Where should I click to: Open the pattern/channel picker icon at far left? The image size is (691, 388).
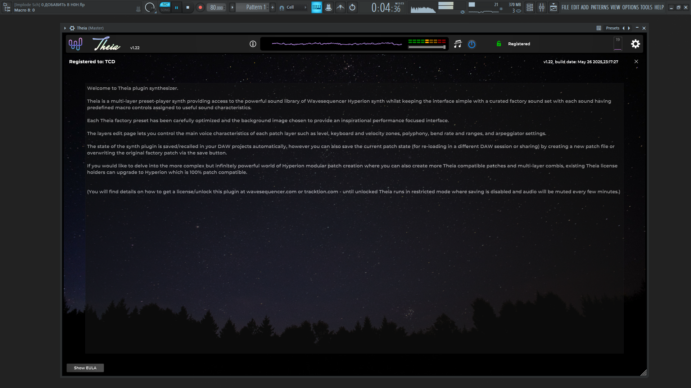tap(7, 7)
